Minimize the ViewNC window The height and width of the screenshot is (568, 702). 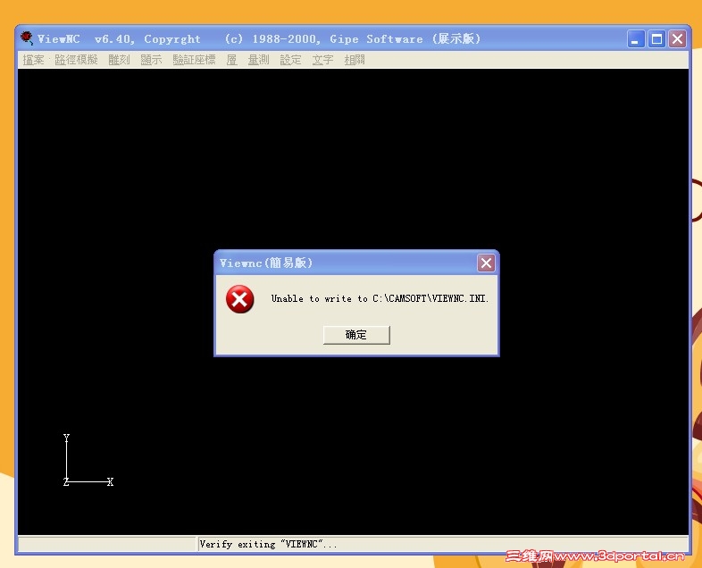tap(636, 39)
